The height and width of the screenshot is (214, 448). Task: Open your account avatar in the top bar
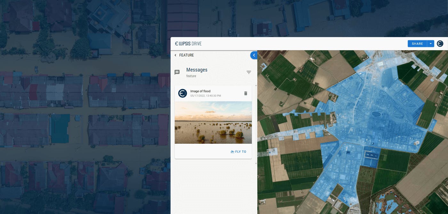click(440, 43)
